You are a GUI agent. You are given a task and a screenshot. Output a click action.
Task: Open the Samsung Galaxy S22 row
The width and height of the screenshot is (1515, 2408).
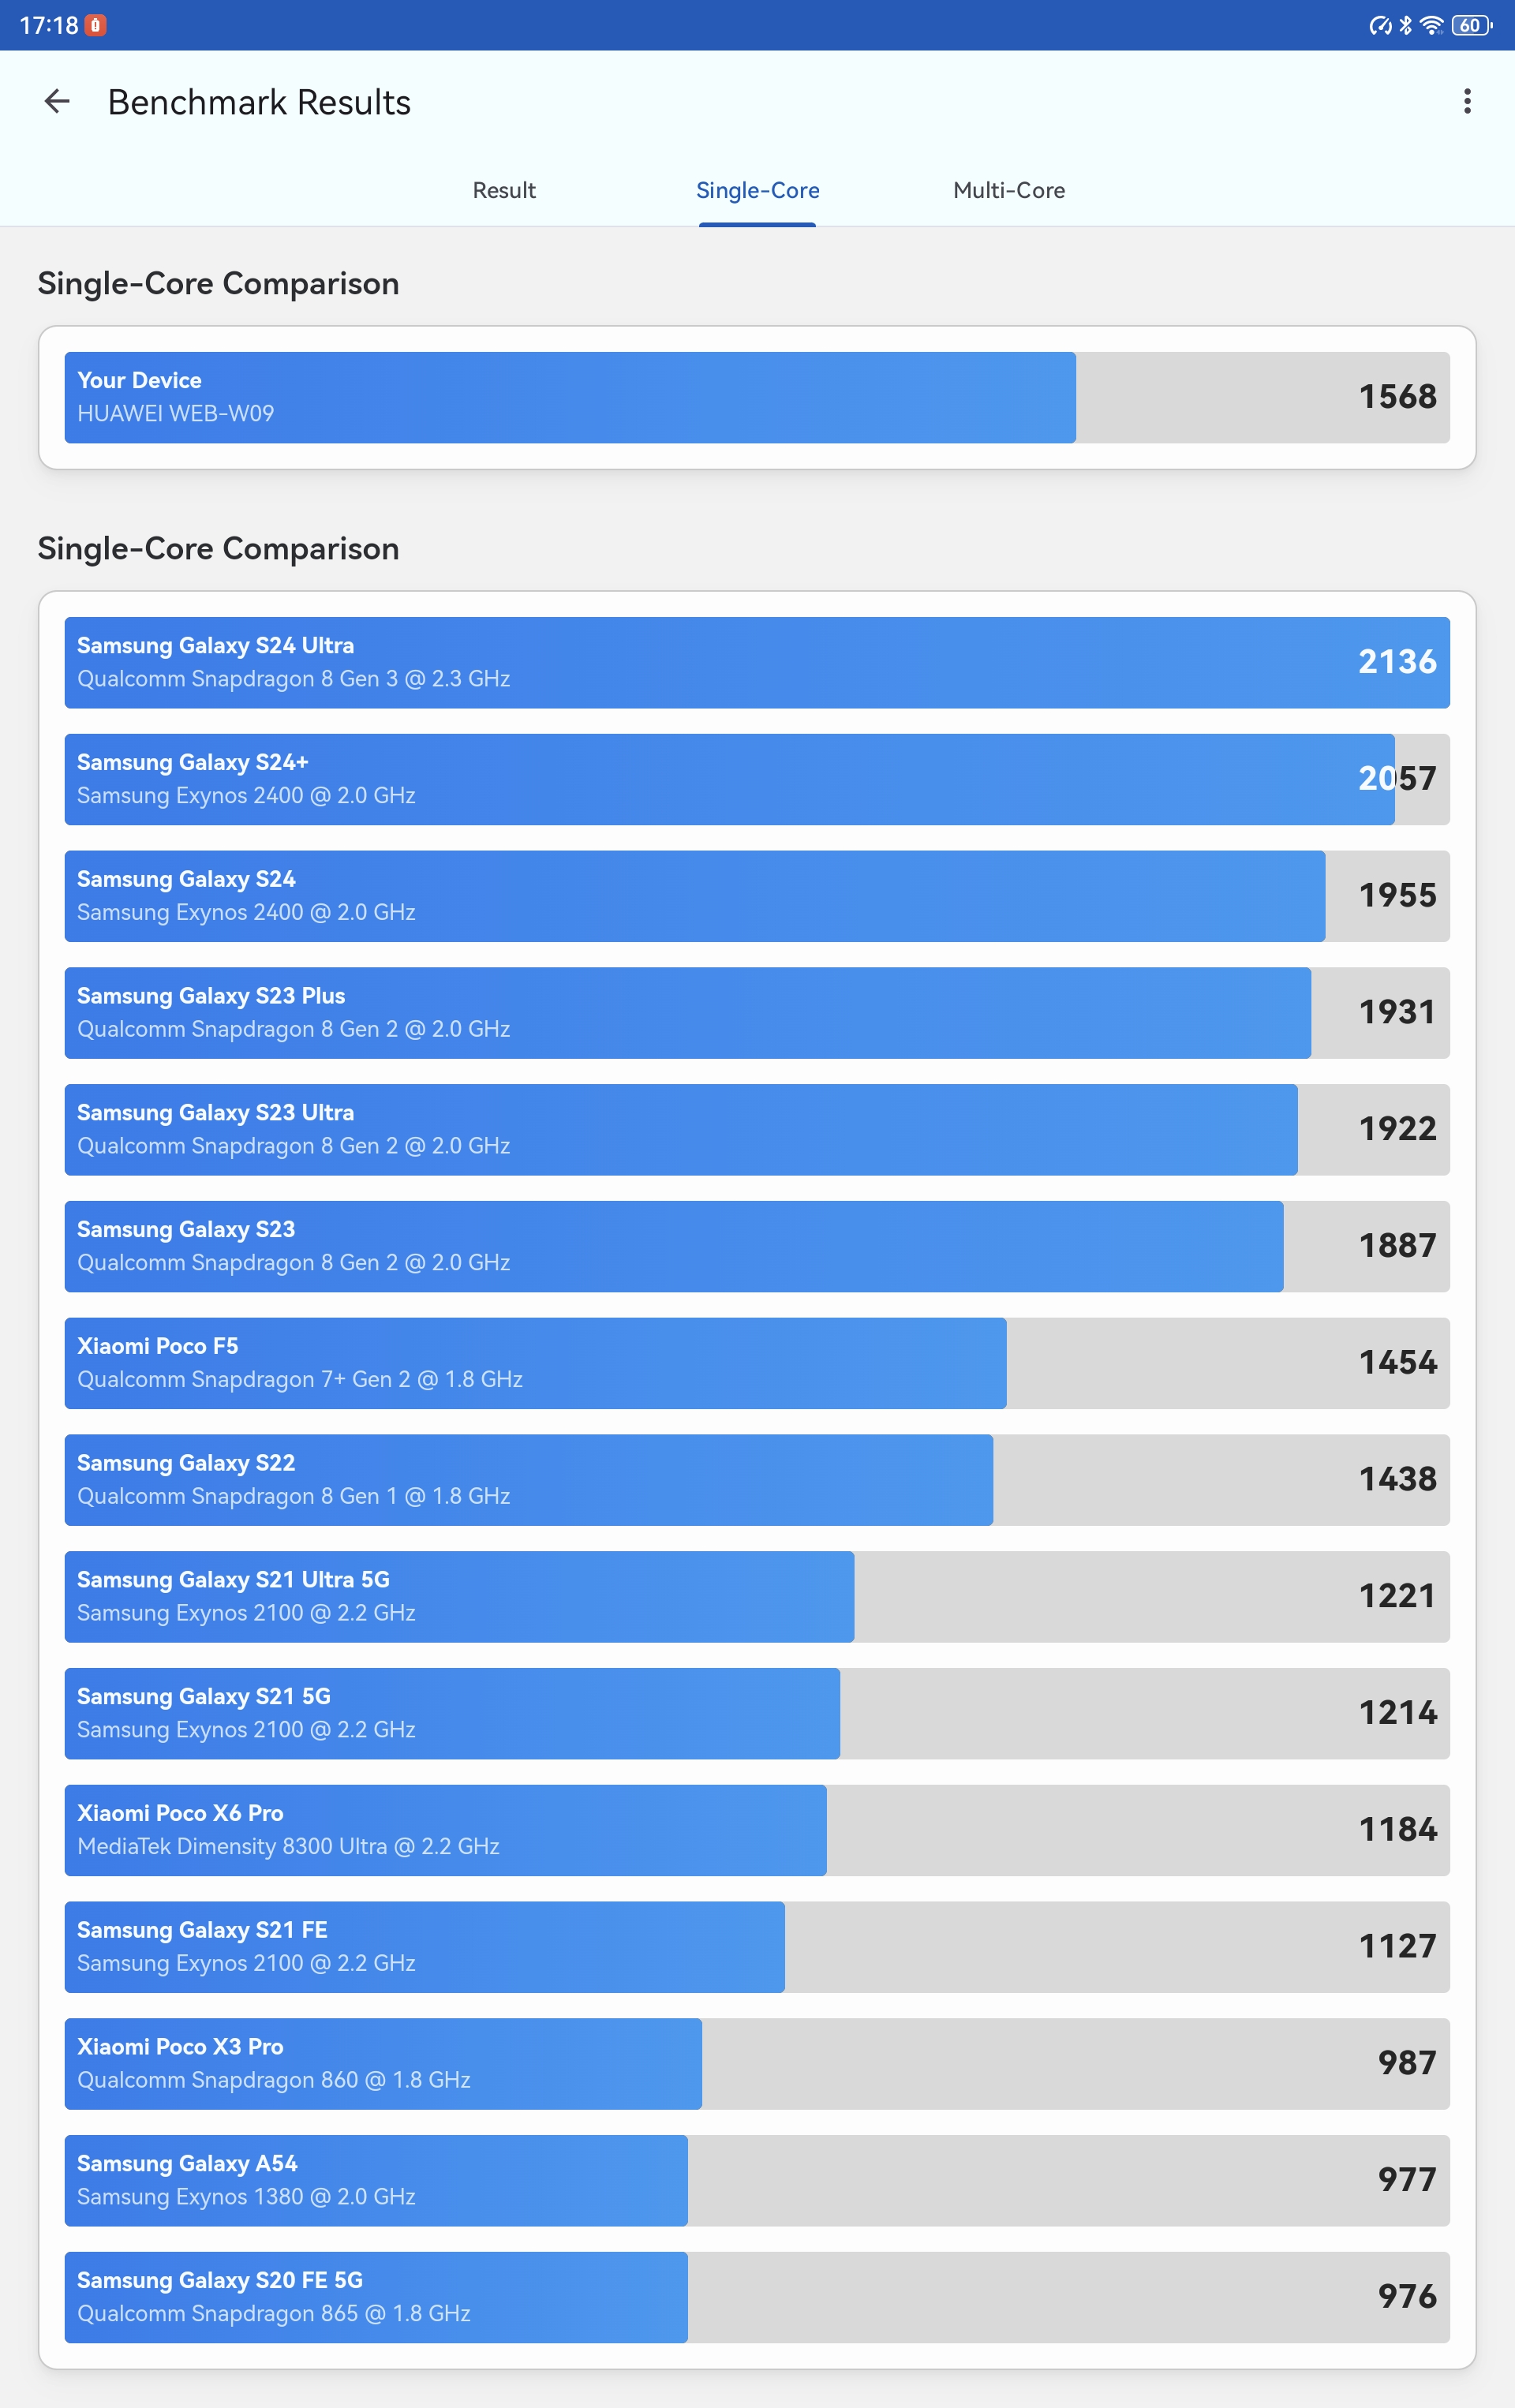757,1480
